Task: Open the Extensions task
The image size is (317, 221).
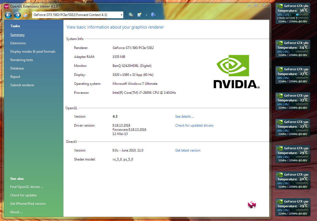Action: pyautogui.click(x=18, y=43)
